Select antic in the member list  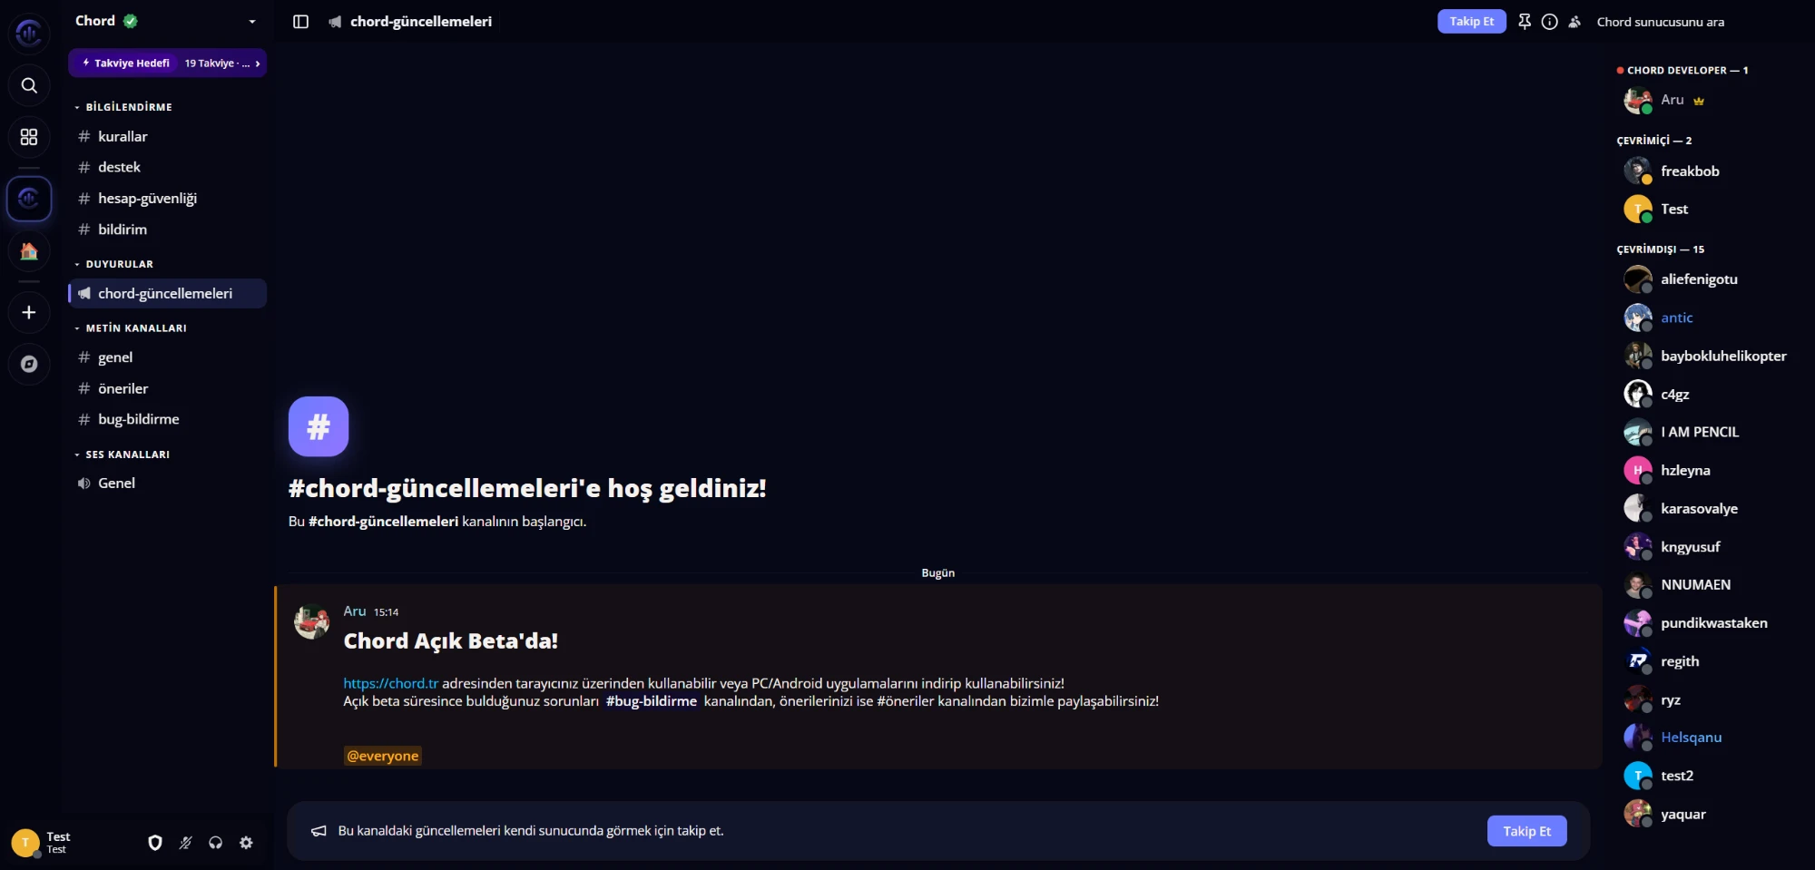[1706, 318]
